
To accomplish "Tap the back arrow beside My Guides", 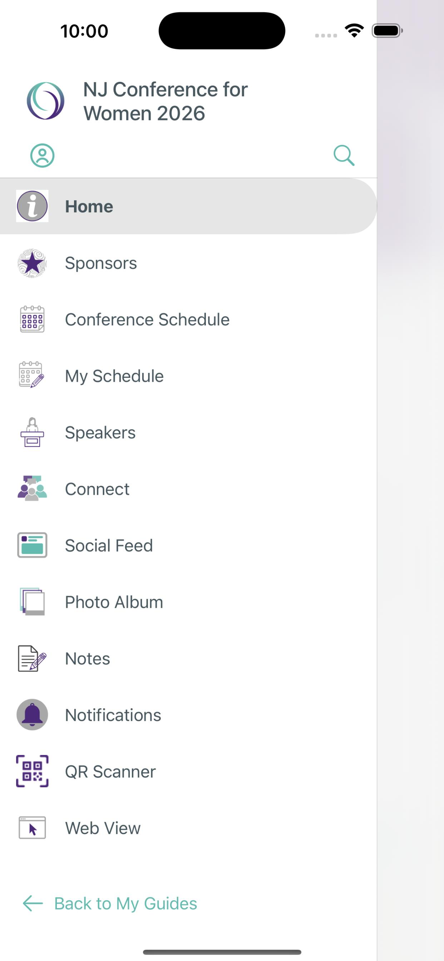I will point(33,903).
